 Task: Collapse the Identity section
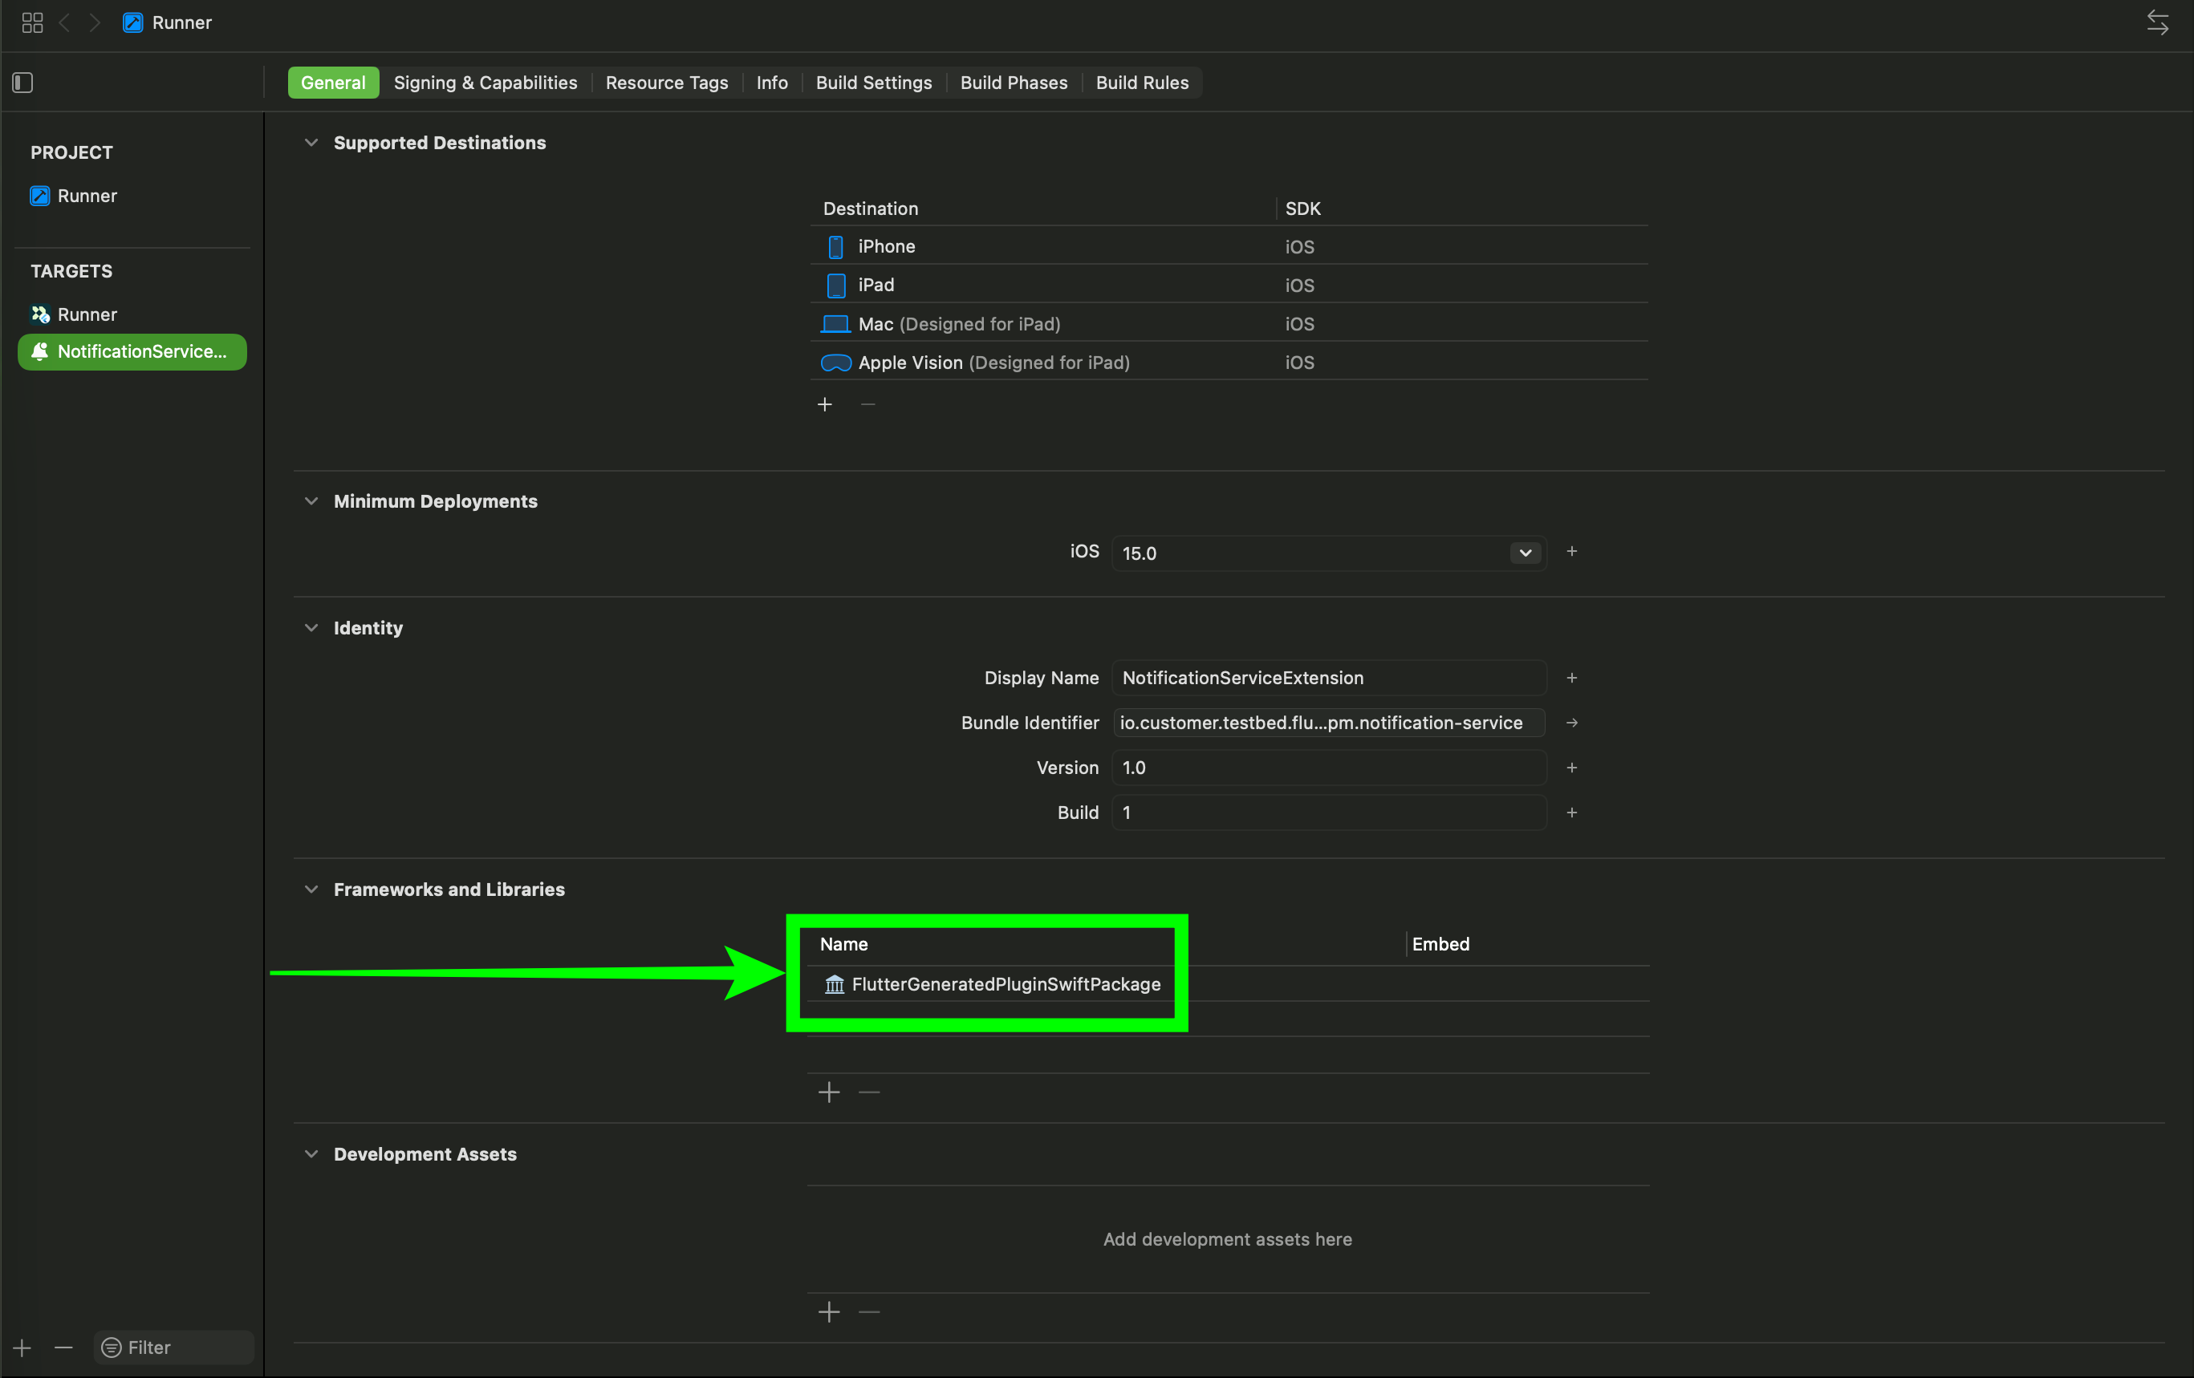click(311, 628)
